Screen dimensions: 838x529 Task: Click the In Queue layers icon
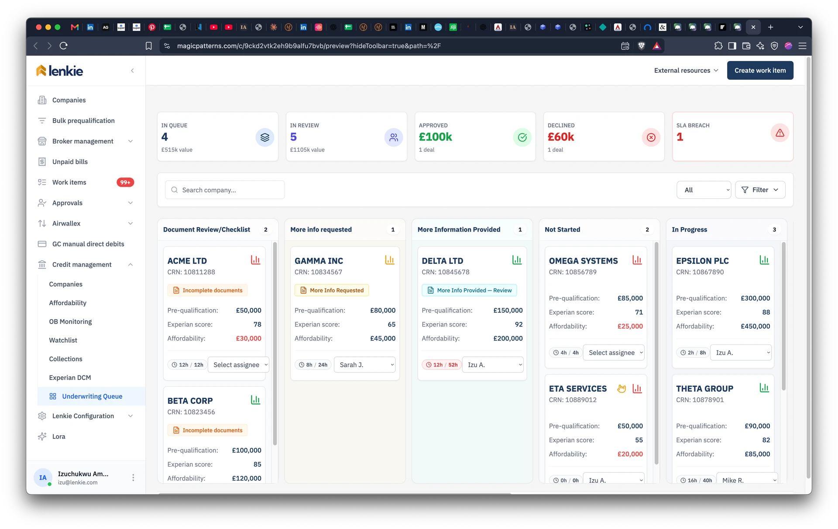[x=265, y=137]
